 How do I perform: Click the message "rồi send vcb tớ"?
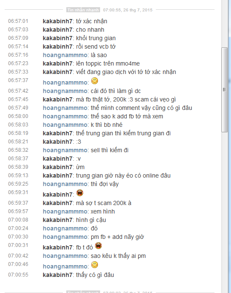[x=96, y=47]
